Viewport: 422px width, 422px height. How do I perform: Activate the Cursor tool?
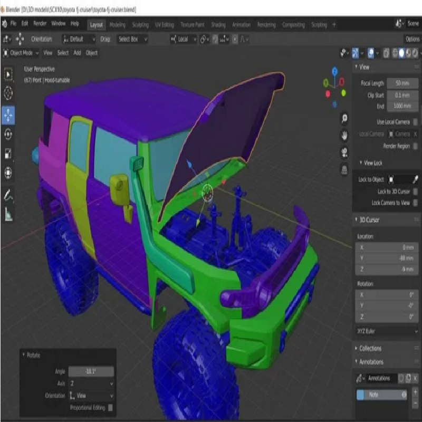coord(8,94)
